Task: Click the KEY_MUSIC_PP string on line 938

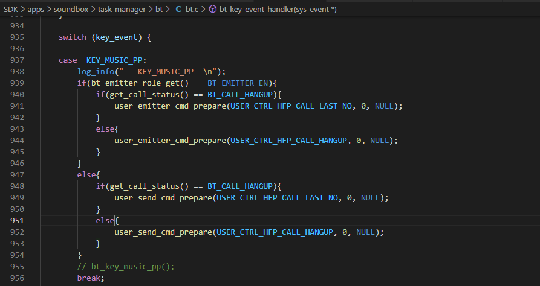Action: coord(166,71)
